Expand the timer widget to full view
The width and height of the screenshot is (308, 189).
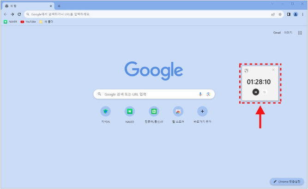(246, 71)
